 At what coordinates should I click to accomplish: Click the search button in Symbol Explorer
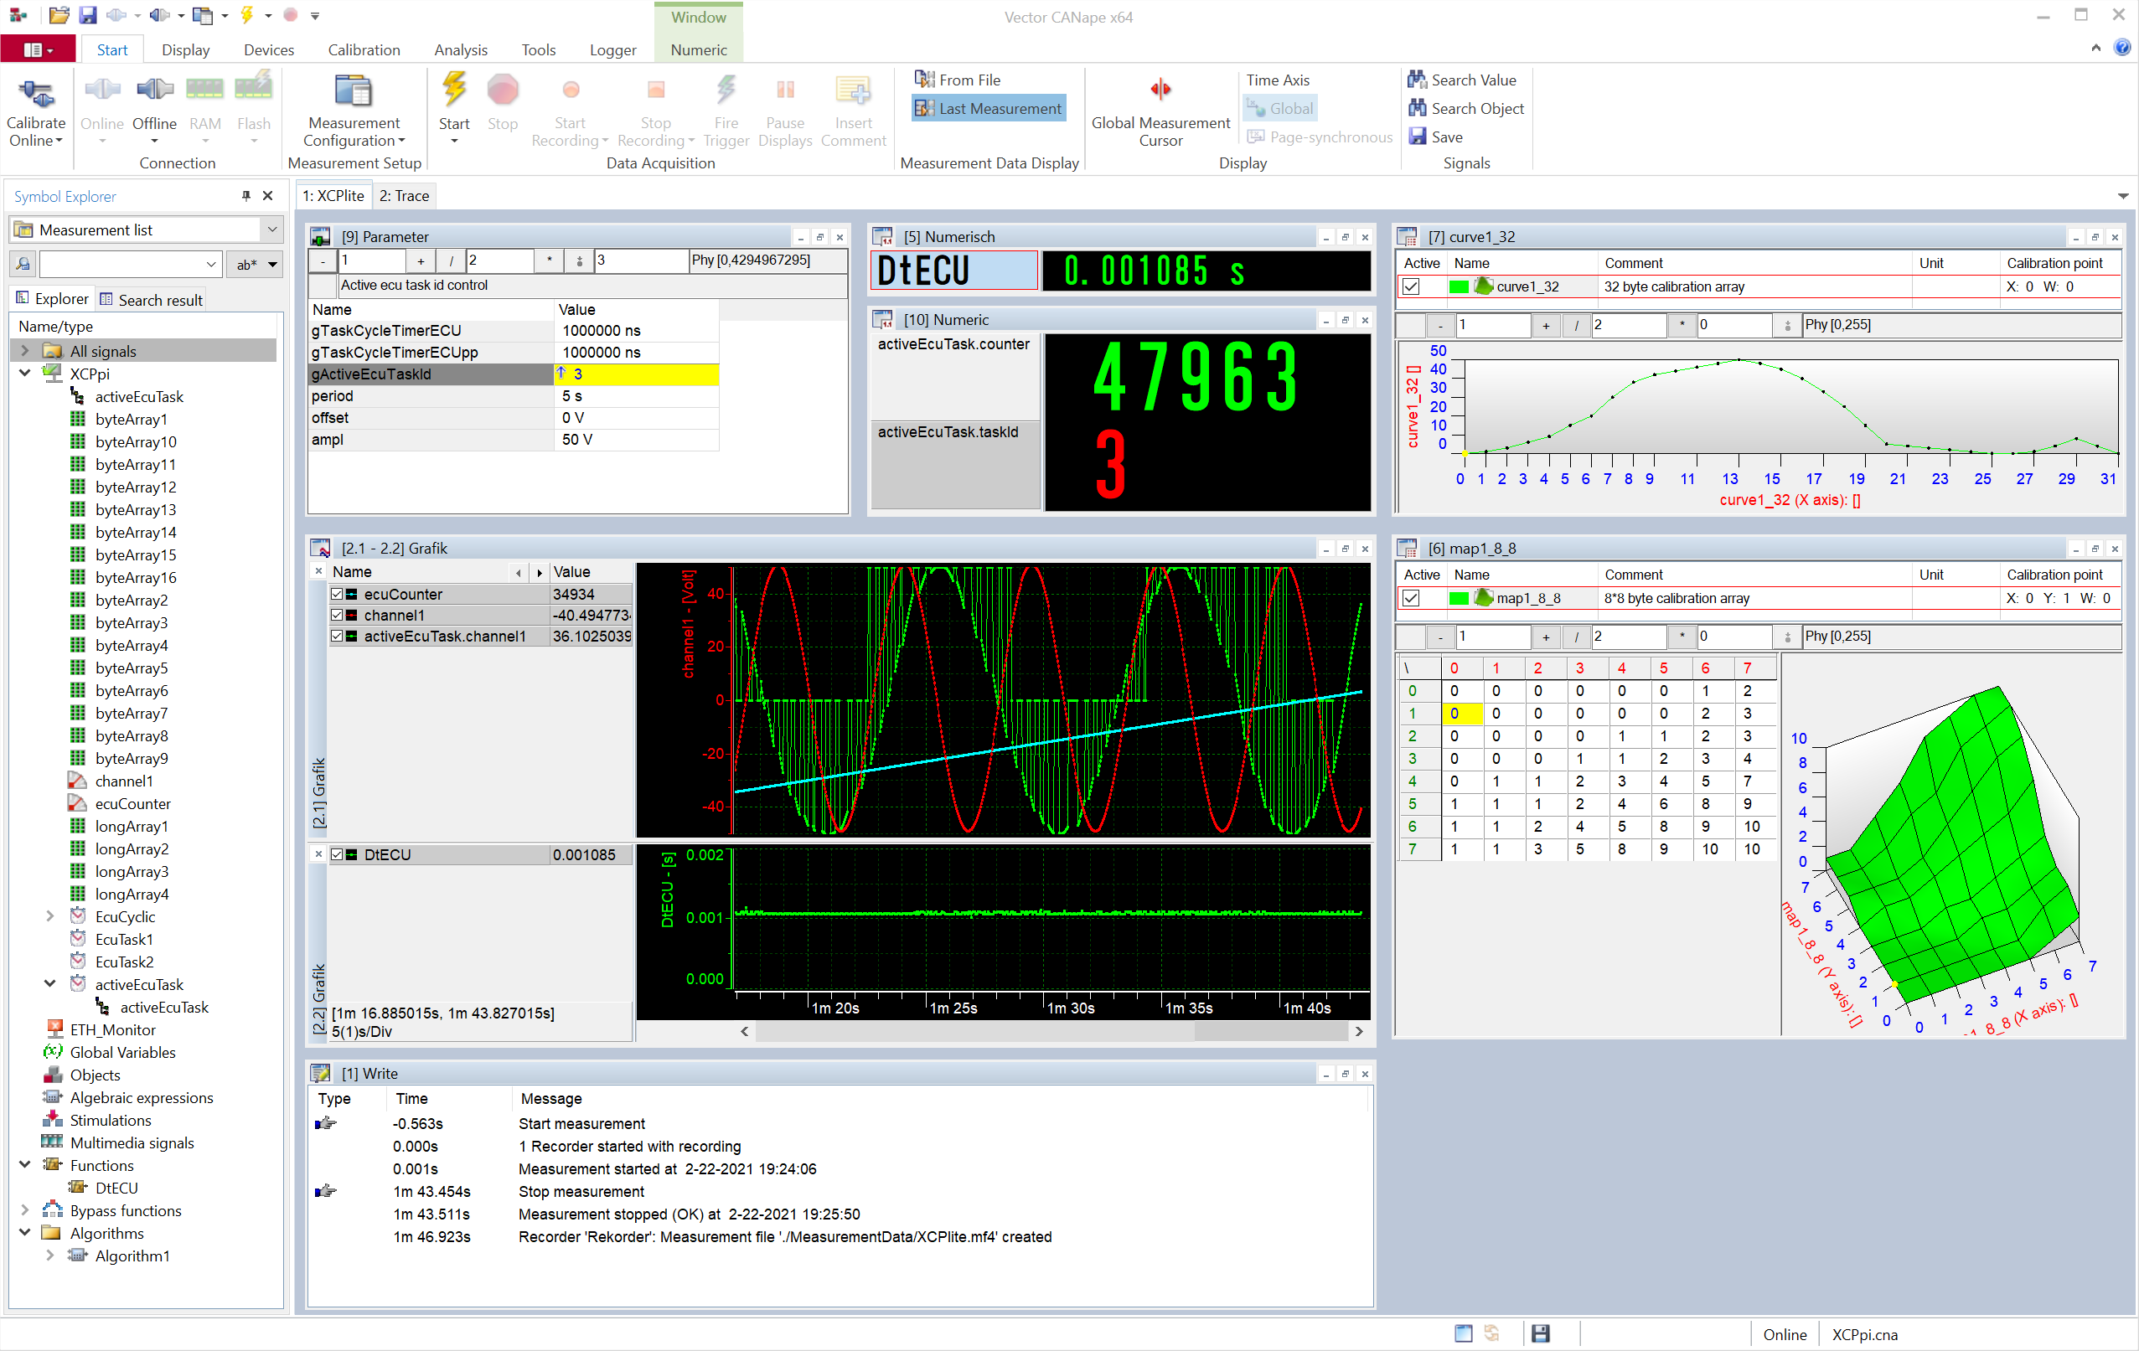pos(23,264)
